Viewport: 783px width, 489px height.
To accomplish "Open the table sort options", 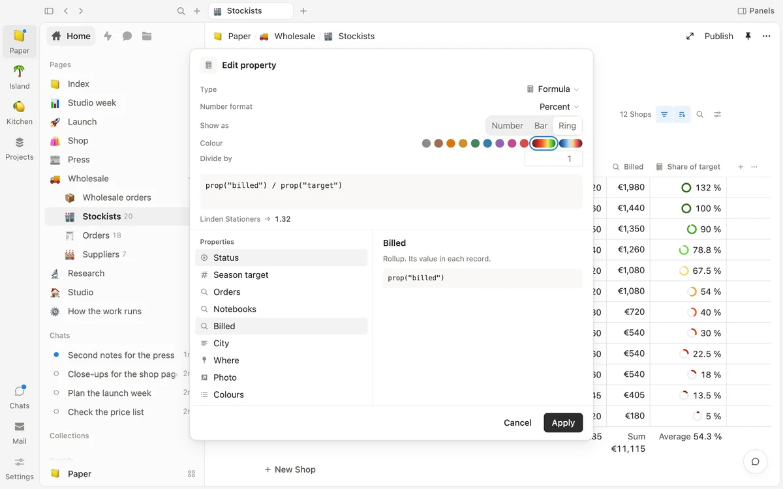I will (682, 114).
